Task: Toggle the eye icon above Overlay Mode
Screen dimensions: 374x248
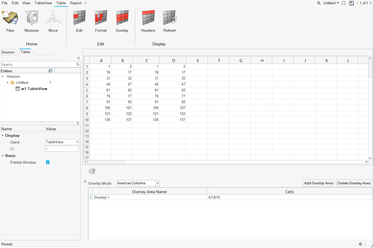Action: tap(92, 171)
